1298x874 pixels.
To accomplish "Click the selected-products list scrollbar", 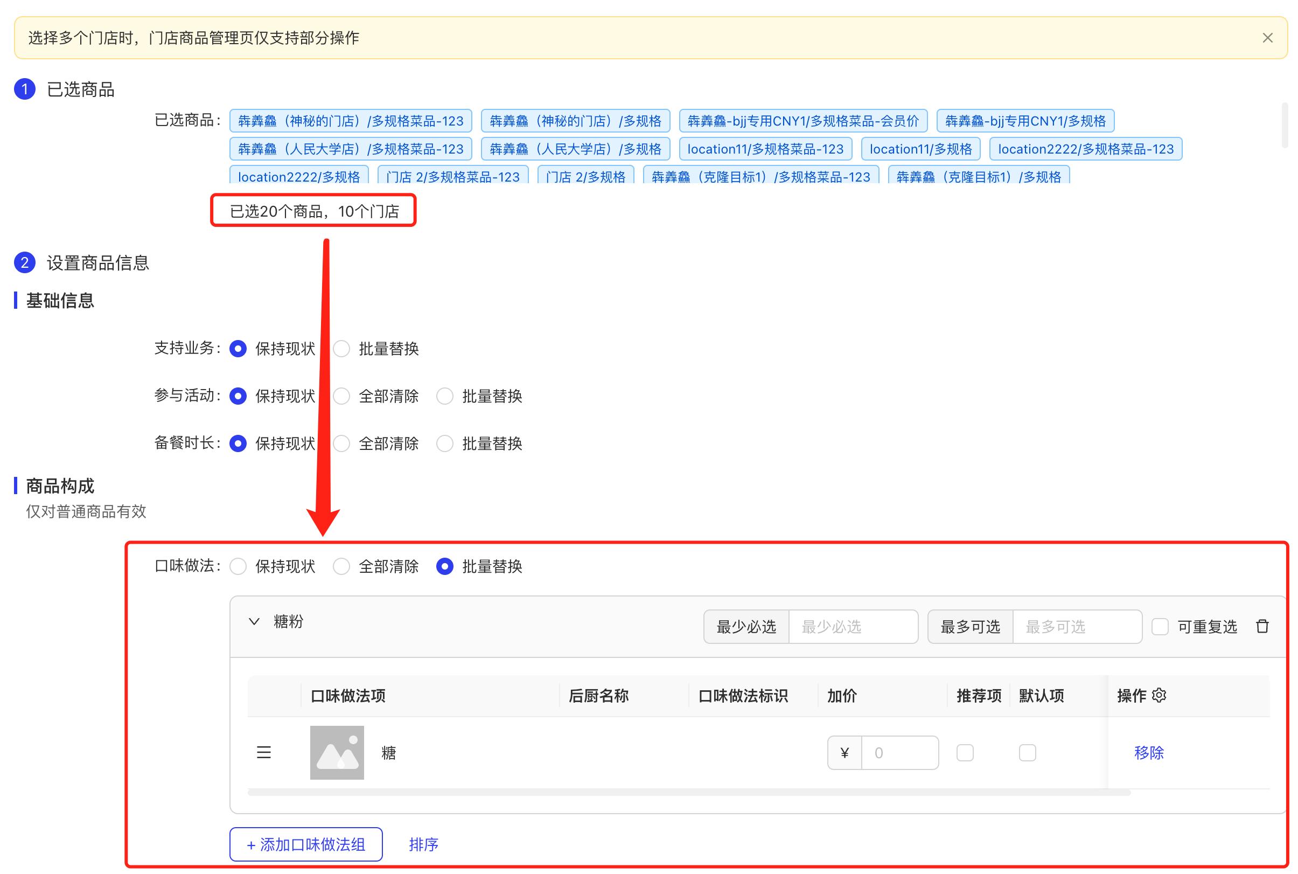I will pos(1285,125).
